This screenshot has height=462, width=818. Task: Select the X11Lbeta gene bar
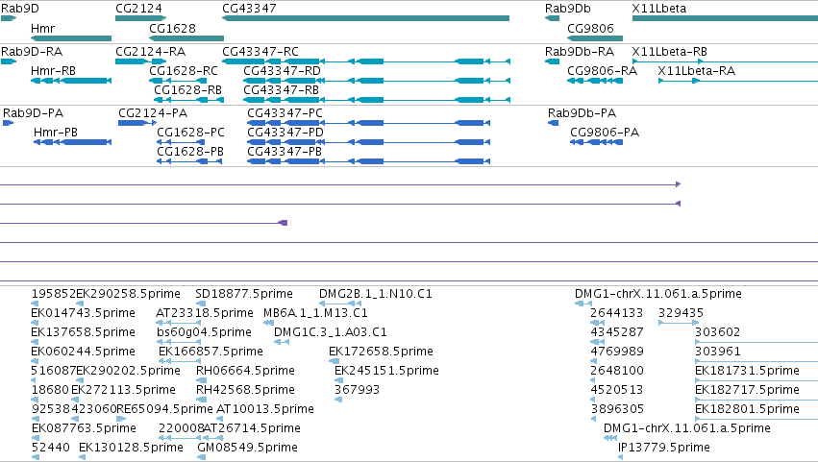pos(725,18)
